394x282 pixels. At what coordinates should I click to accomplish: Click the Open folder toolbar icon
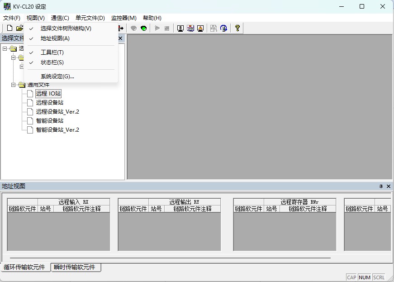[19, 28]
